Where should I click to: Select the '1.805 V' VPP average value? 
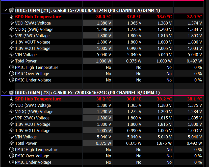tap(195, 118)
